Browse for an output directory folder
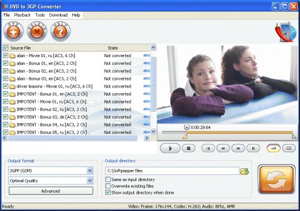 point(244,171)
